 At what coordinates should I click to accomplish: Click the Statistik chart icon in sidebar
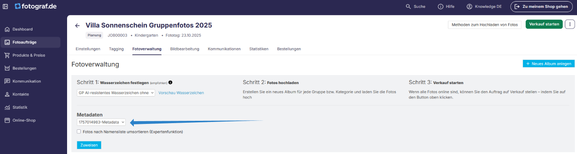pyautogui.click(x=7, y=107)
